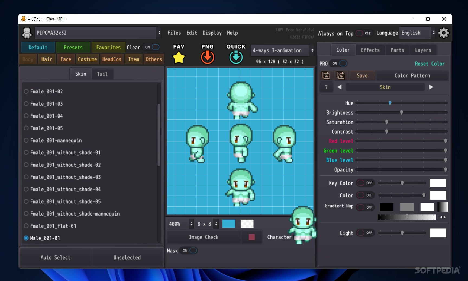Click the Brightness slider handle
The height and width of the screenshot is (281, 468).
(401, 113)
